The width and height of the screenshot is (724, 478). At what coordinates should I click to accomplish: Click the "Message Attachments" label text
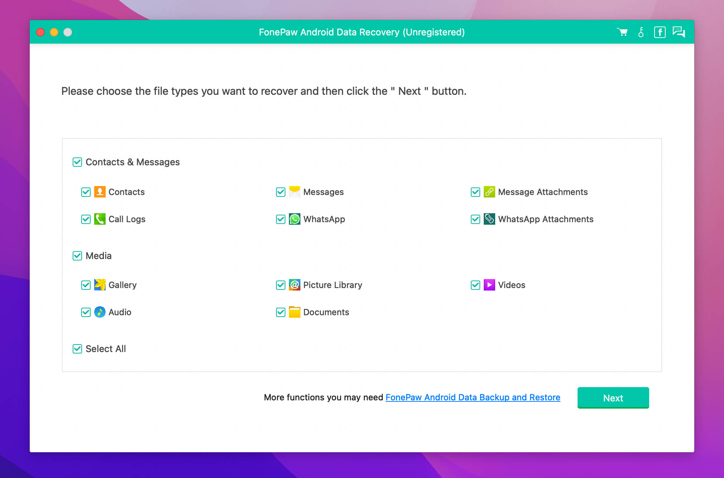(543, 192)
